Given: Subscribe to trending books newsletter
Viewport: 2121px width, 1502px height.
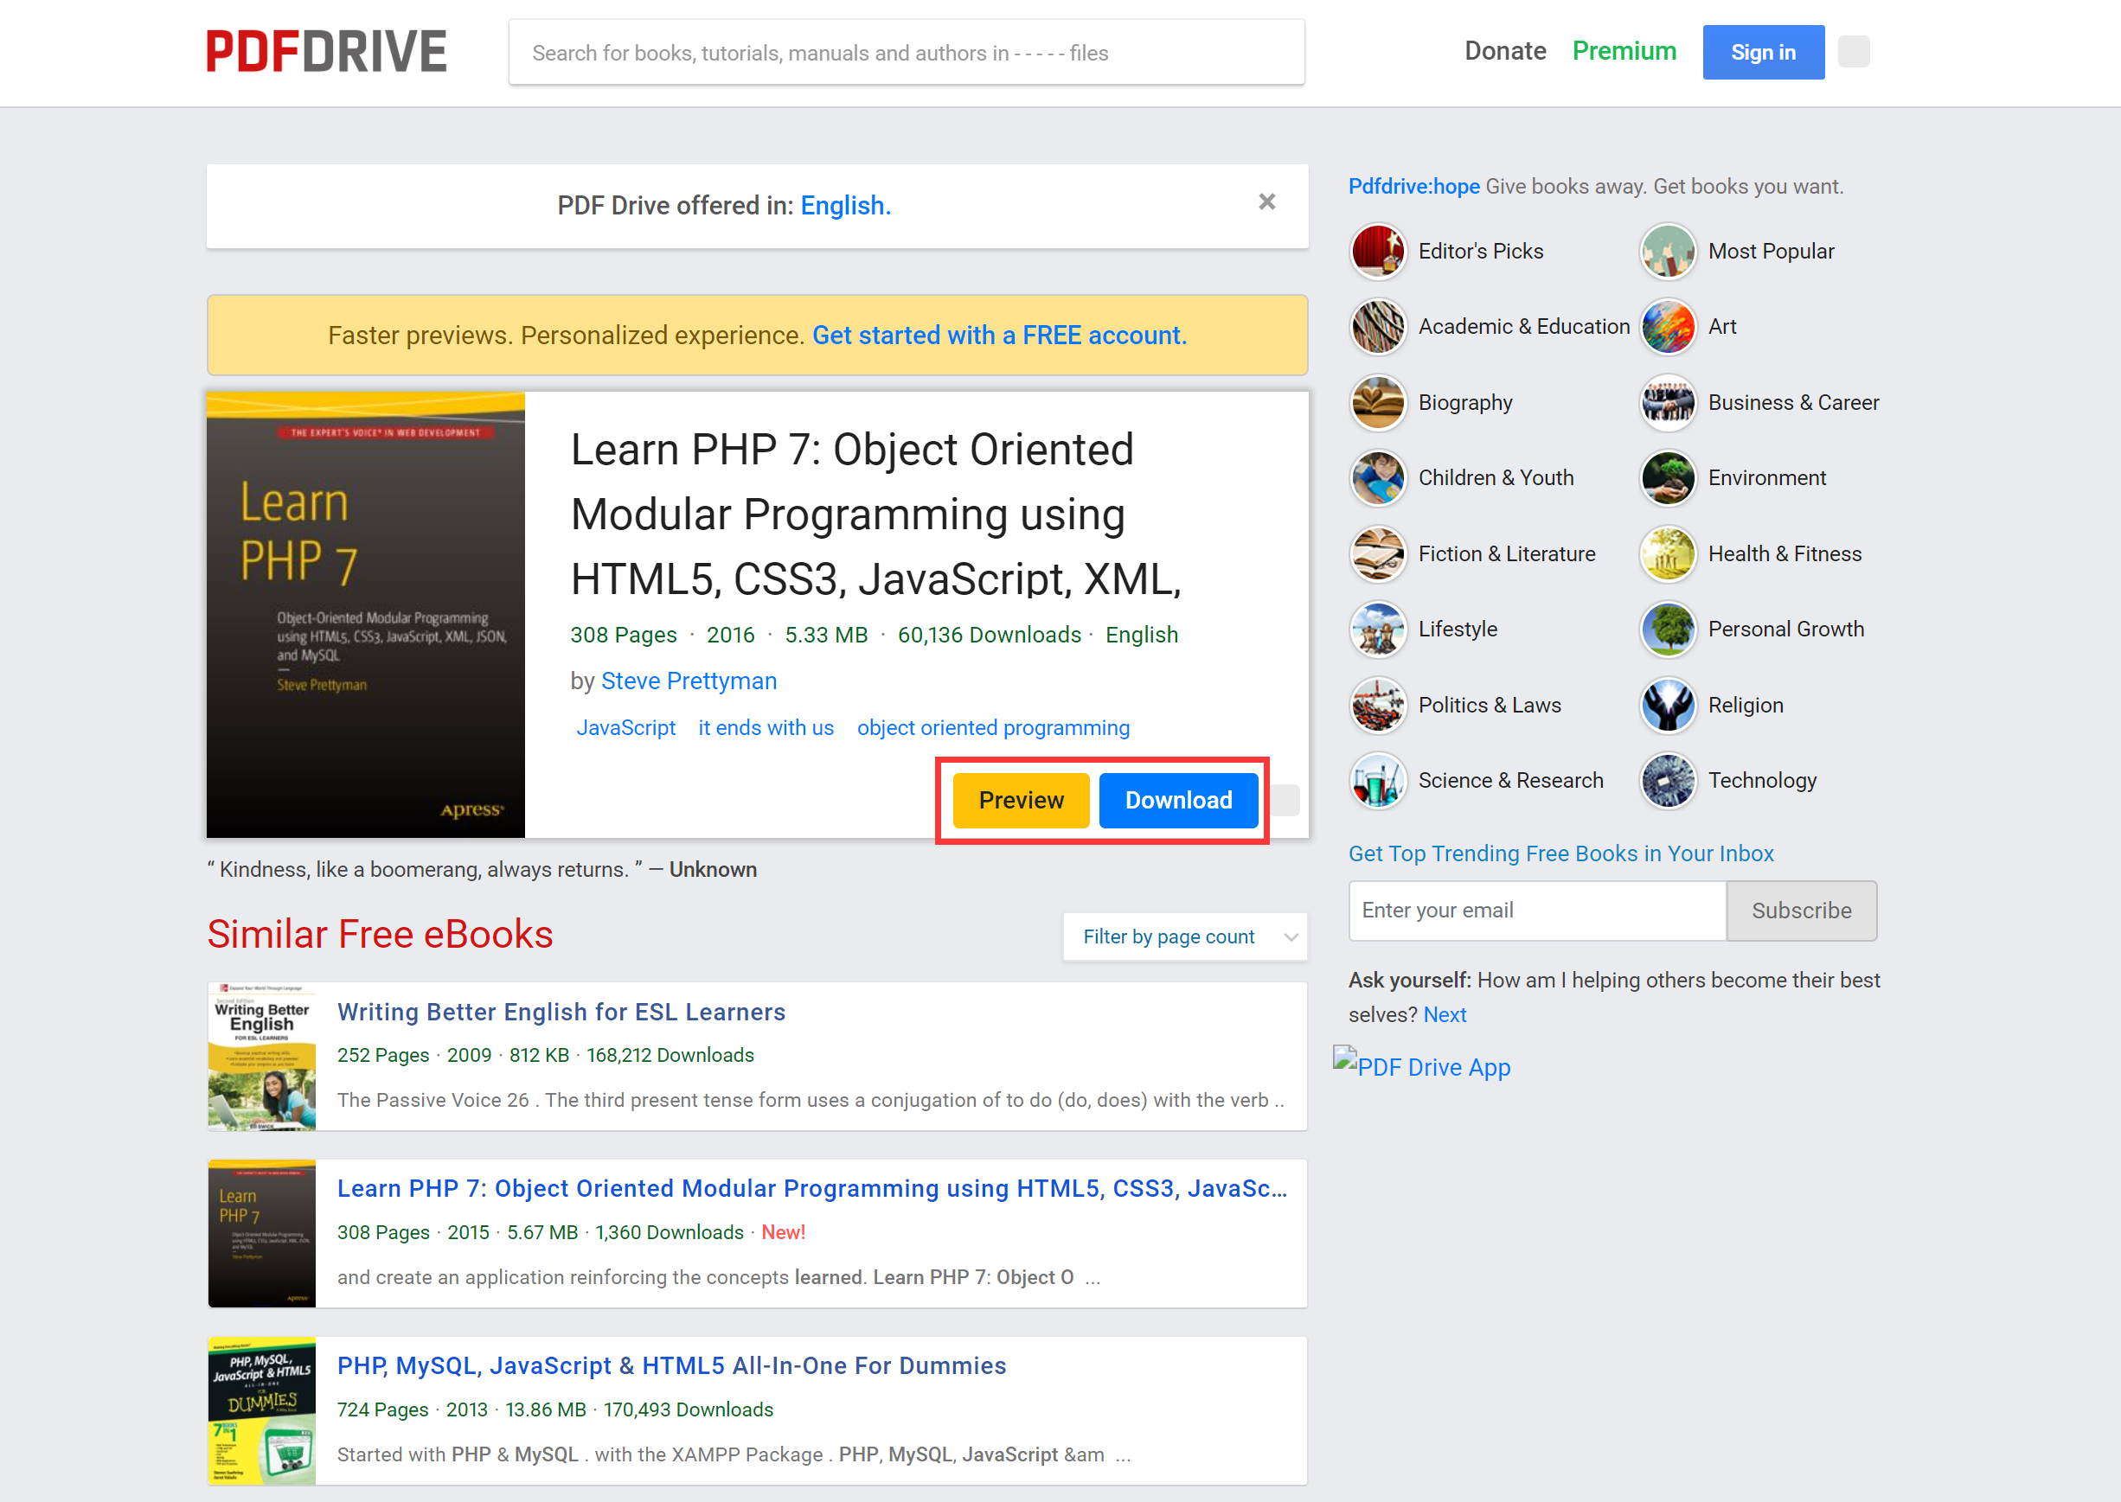Looking at the screenshot, I should point(1801,910).
